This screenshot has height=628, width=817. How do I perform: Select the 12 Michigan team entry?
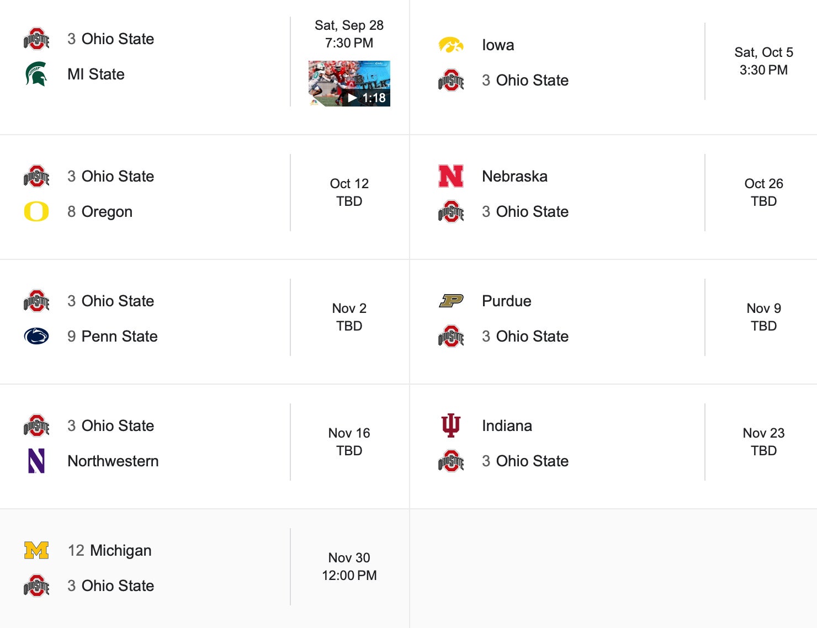pos(110,550)
